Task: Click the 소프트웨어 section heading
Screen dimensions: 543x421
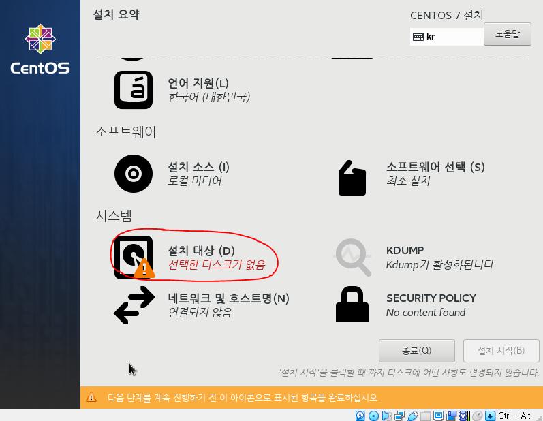Action: coord(126,132)
